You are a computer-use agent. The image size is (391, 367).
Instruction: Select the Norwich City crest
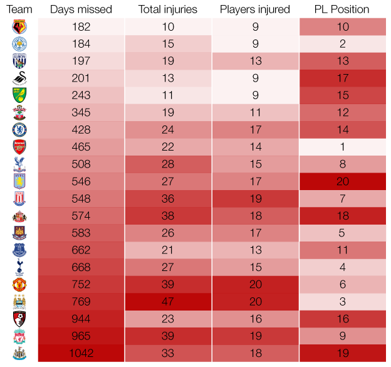point(19,95)
